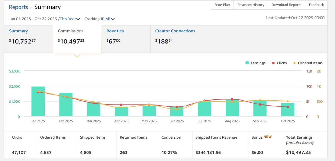Screen dimensions: 335x161
Task: Go to Reports breadcrumb link
Action: pos(18,7)
